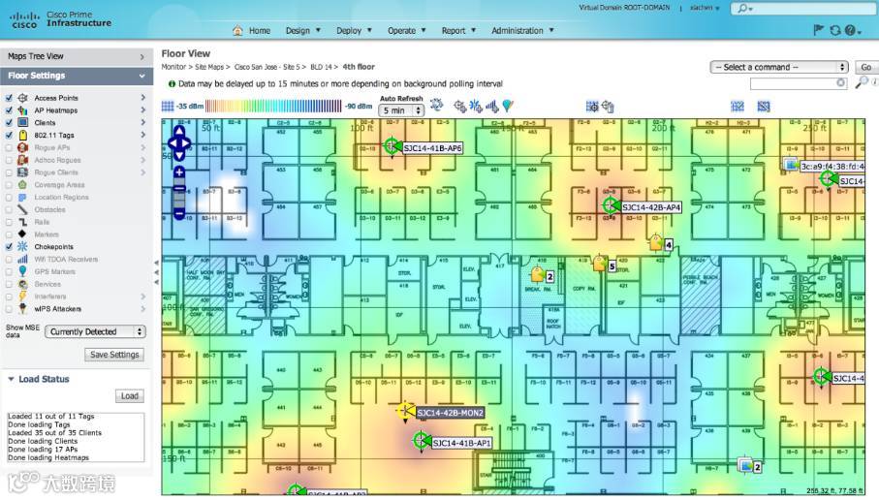This screenshot has height=500, width=879.
Task: Click the grid icon beside -35 dBm
Action: [168, 106]
